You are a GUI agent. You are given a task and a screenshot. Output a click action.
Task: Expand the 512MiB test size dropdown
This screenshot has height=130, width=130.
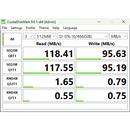coord(45,36)
